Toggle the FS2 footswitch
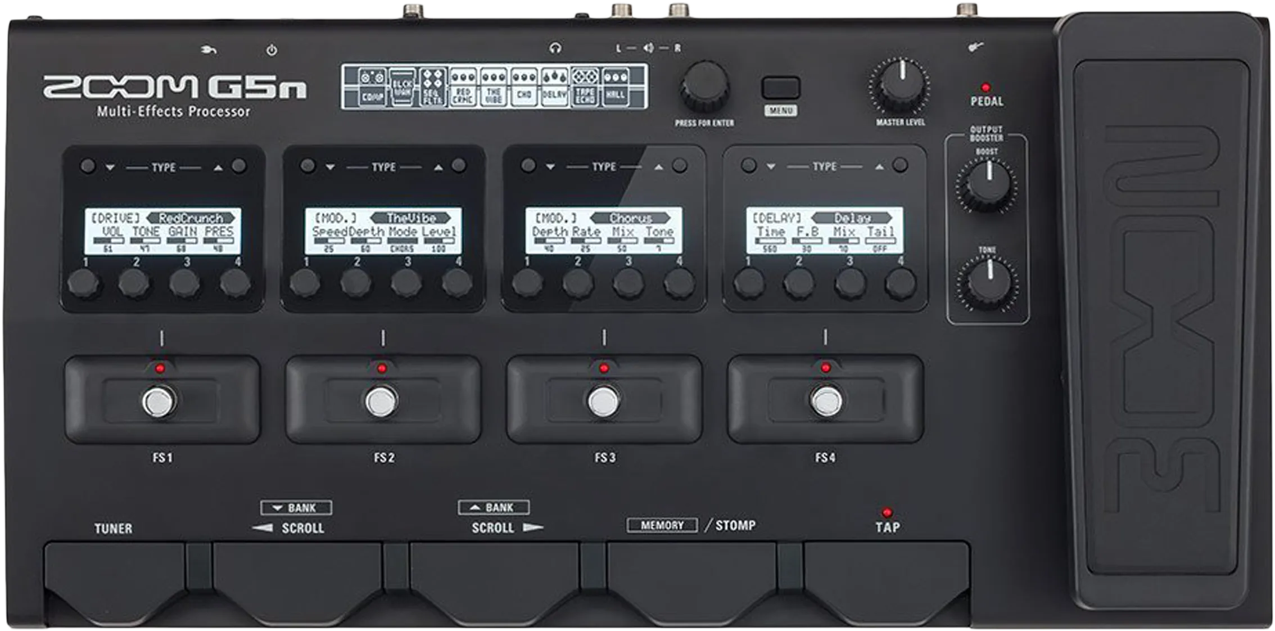This screenshot has width=1275, height=631. click(381, 402)
